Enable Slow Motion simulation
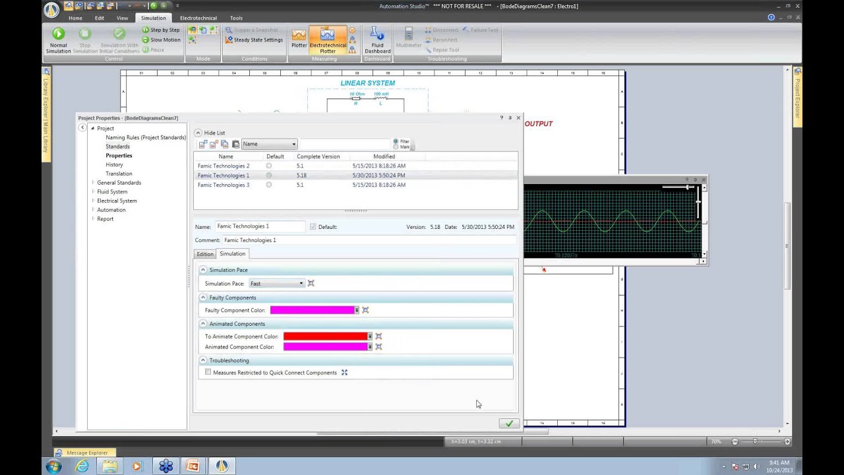This screenshot has height=475, width=844. pos(161,40)
